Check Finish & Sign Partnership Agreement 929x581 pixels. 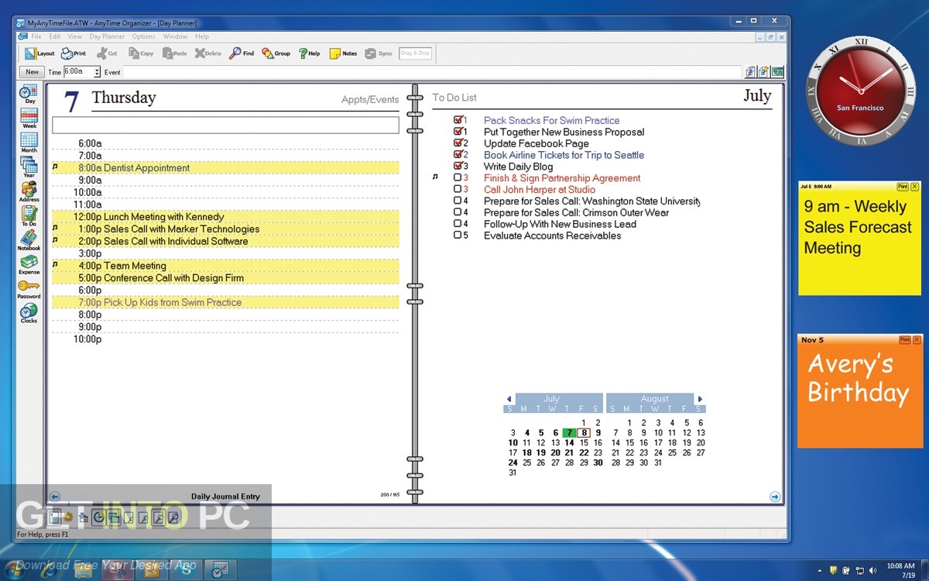pos(458,177)
